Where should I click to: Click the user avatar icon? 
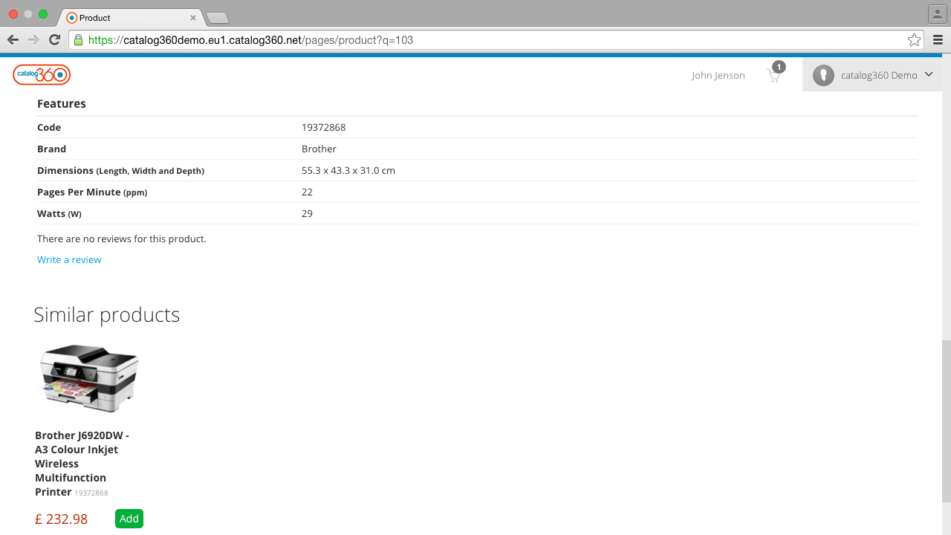tap(823, 75)
